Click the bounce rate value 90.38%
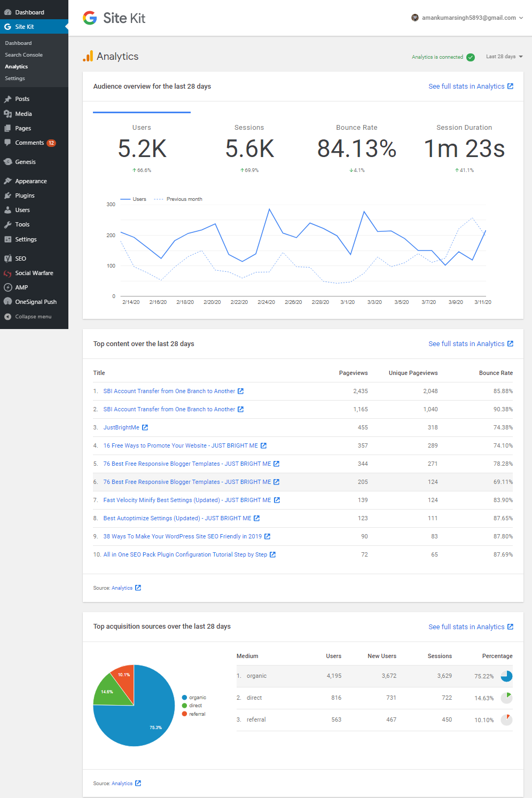 pyautogui.click(x=503, y=409)
